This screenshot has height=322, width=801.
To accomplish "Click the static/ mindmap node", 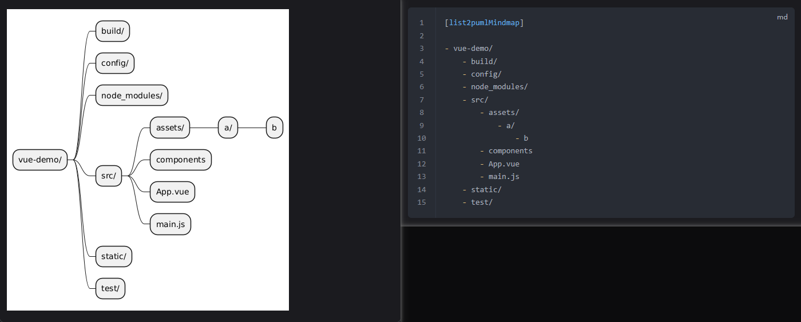I will pos(114,256).
